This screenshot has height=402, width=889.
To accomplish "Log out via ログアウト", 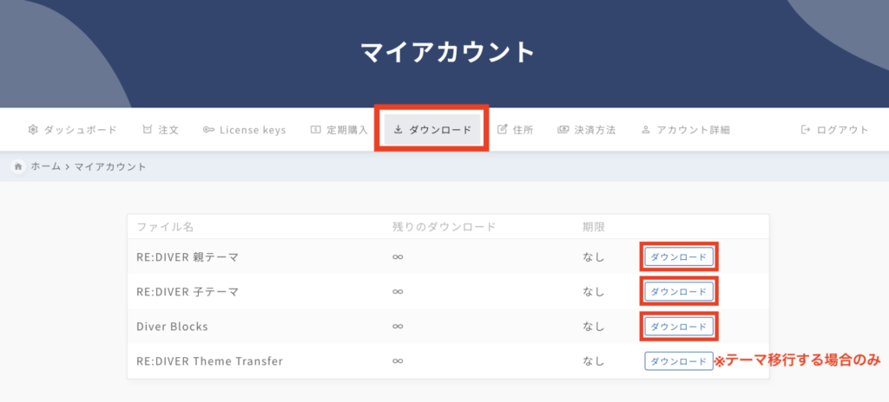I will [834, 130].
